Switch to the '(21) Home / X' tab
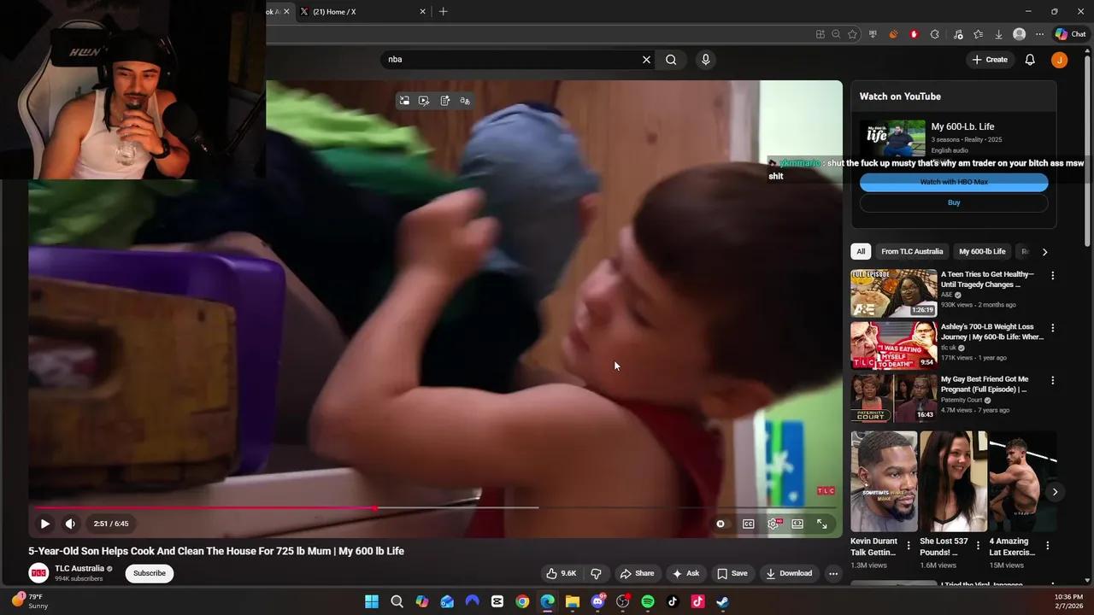 coord(359,12)
